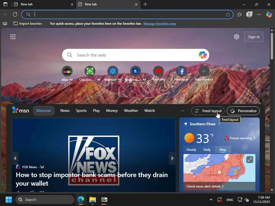Viewport: 275px width, 206px height.
Task: Show the Daily forecast tab
Action: click(x=207, y=150)
